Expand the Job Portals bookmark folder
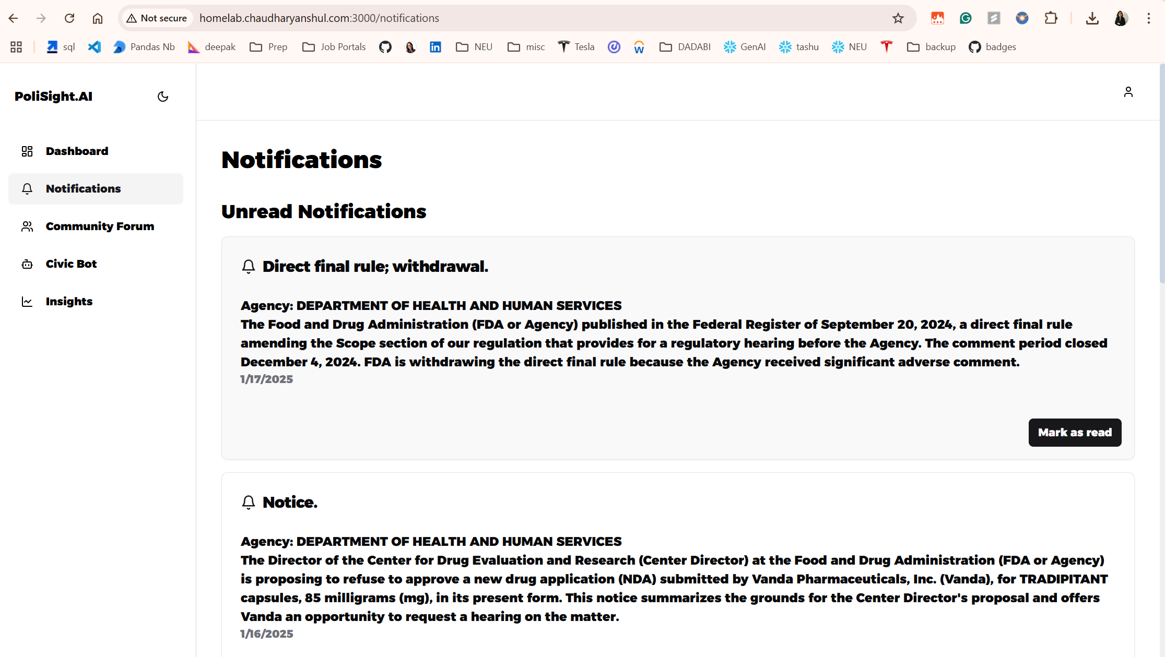The height and width of the screenshot is (657, 1165). [x=334, y=47]
